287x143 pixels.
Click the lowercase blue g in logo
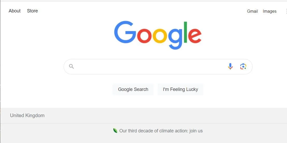tap(175, 39)
